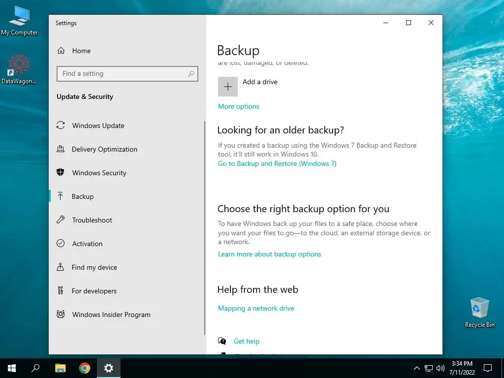Open Find my device settings
Viewport: 504px width, 378px height.
point(127,267)
